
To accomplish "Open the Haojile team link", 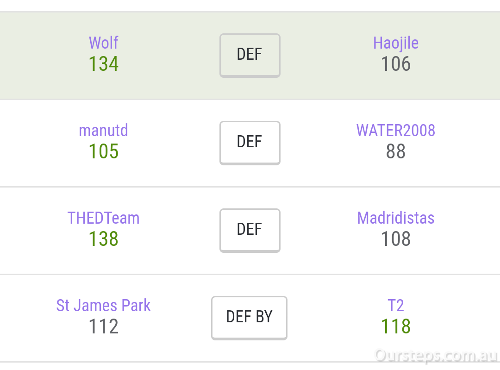I will 396,44.
